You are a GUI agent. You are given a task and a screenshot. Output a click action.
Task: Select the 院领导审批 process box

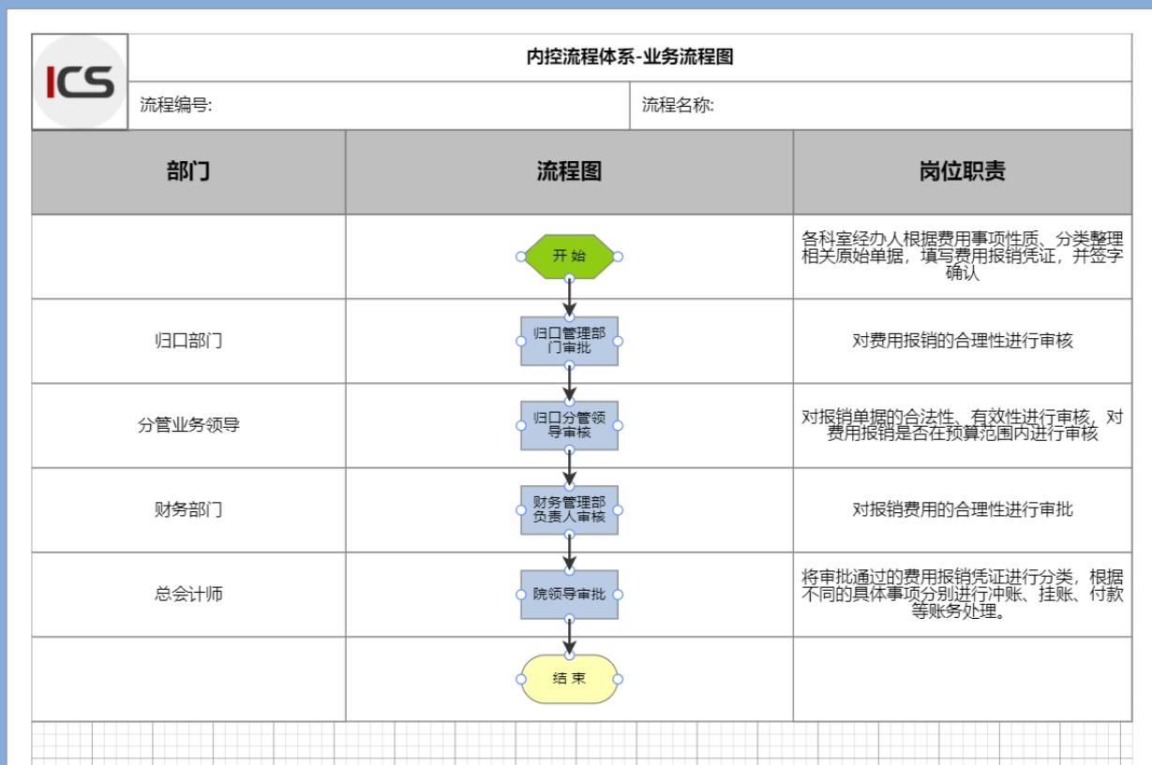pyautogui.click(x=569, y=595)
